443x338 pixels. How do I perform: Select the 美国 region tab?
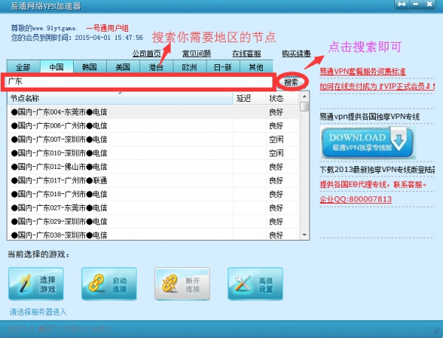click(x=123, y=67)
